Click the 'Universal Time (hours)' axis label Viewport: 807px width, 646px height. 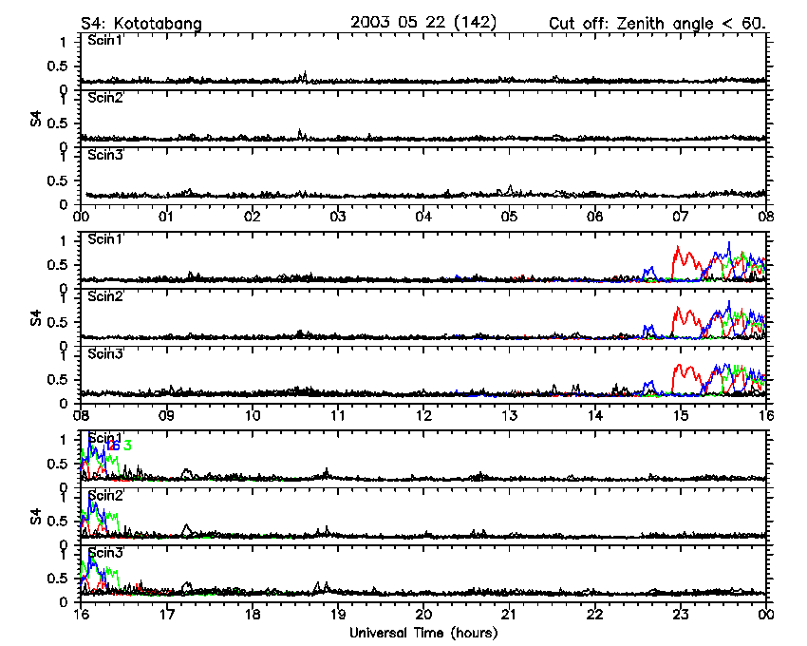coord(423,633)
